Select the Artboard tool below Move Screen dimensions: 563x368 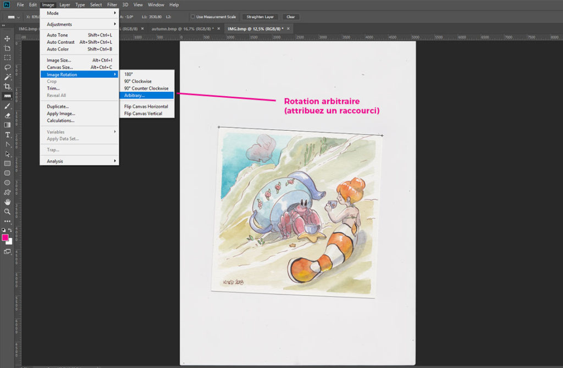tap(7, 48)
